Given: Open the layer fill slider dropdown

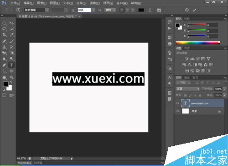Looking at the screenshot, I should (224, 96).
